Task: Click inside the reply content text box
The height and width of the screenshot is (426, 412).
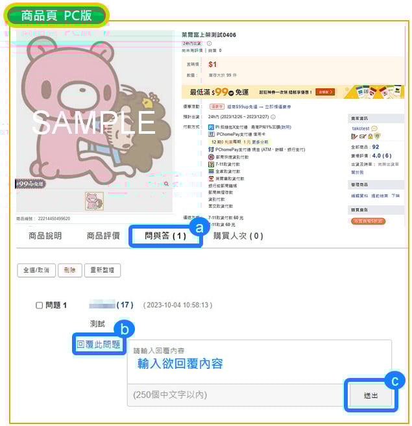Action: 259,362
